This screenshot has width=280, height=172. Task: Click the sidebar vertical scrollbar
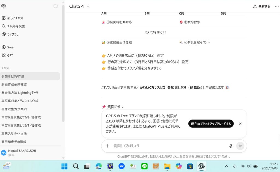(63, 63)
